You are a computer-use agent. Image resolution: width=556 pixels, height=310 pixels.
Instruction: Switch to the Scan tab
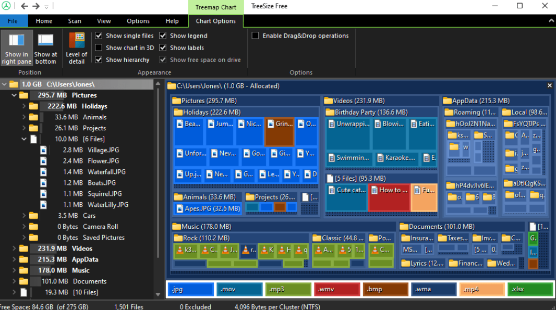point(75,21)
